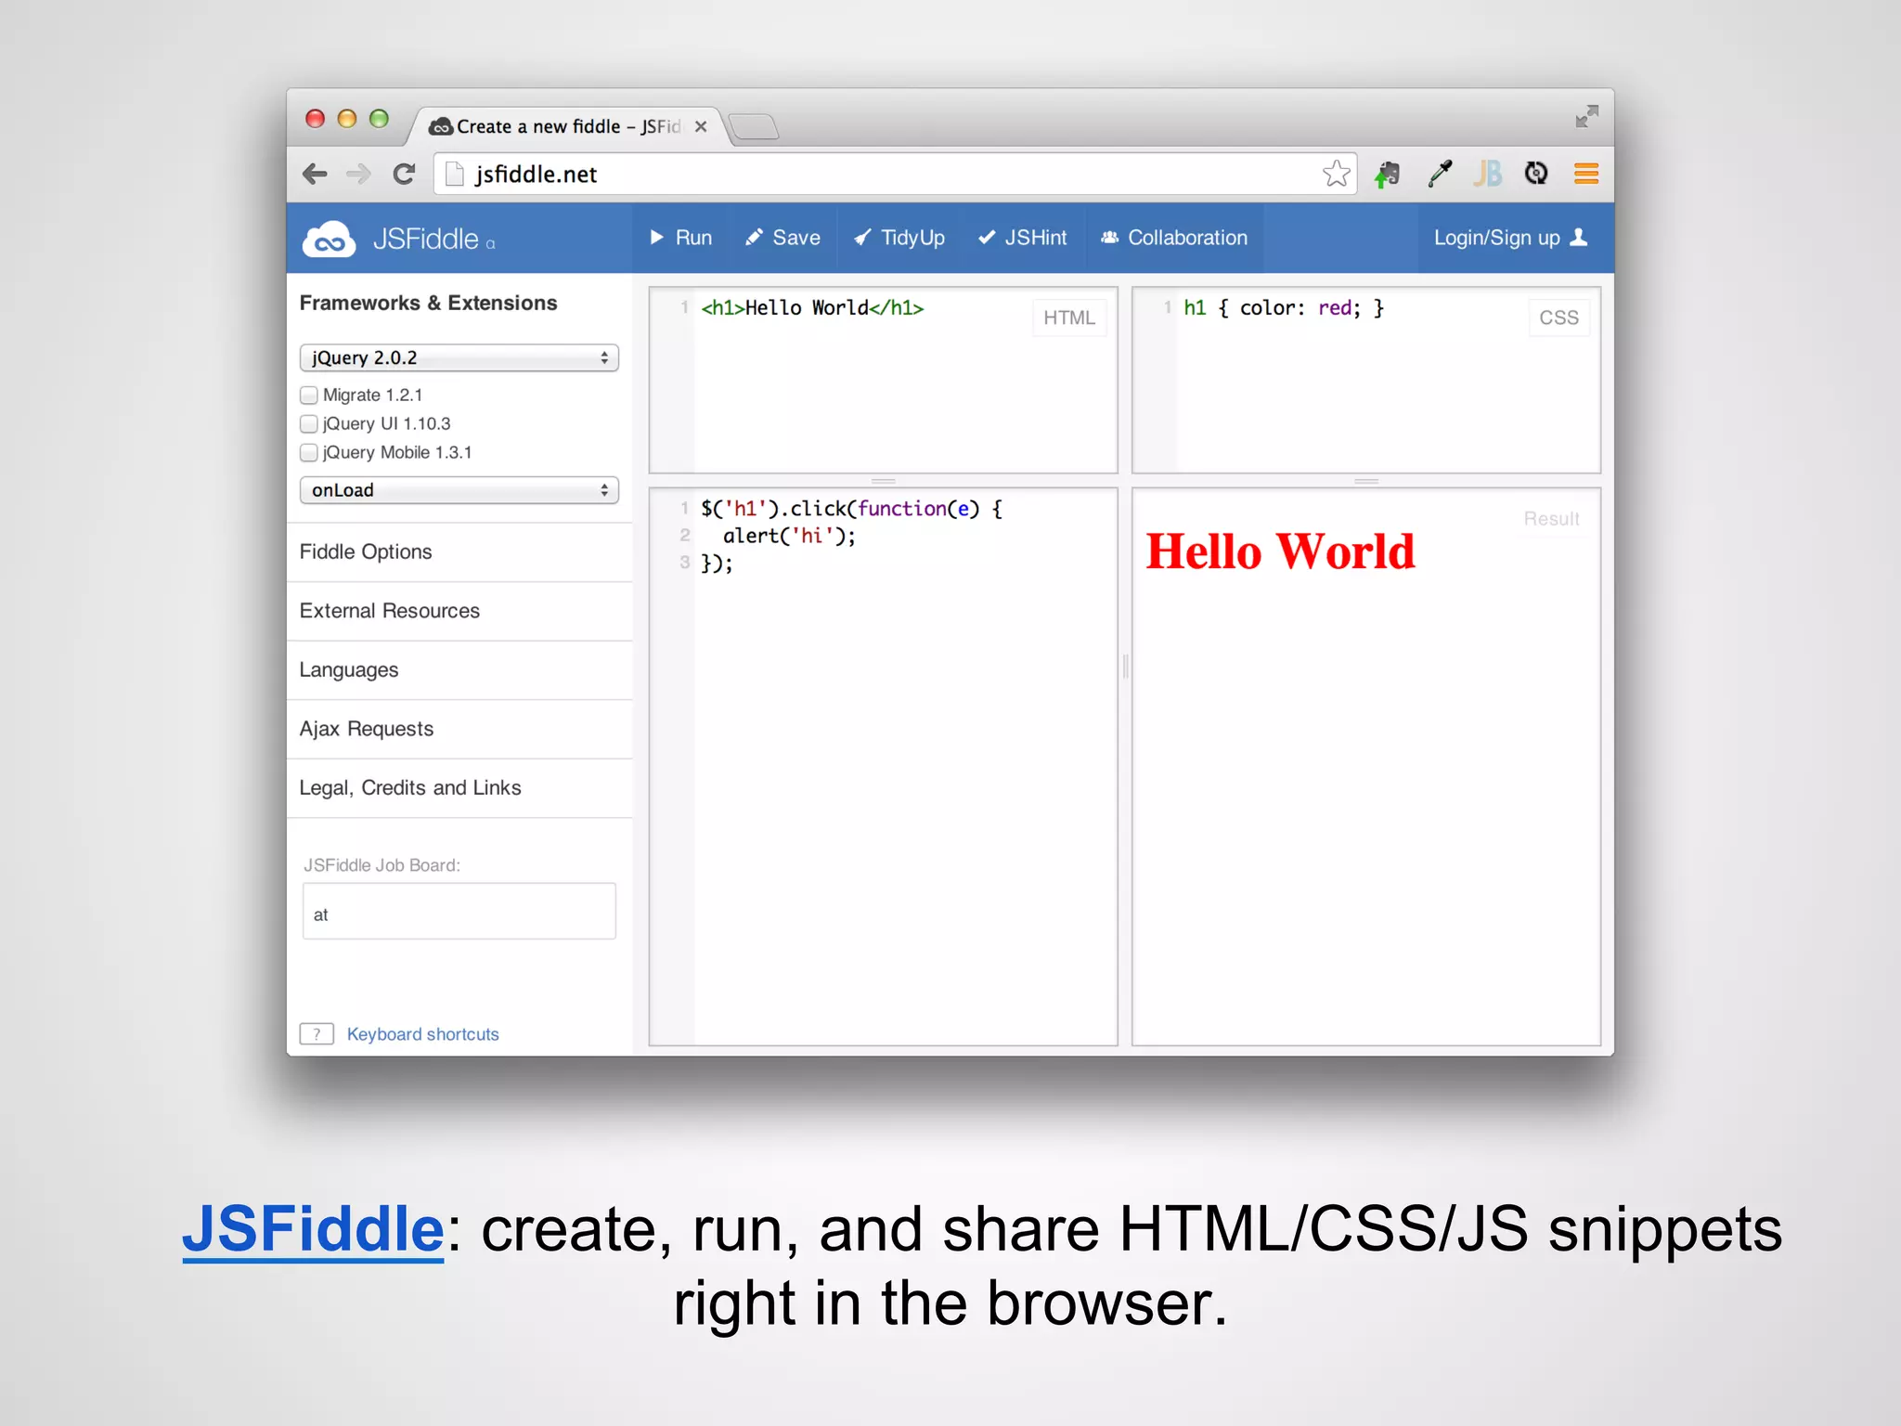Click into the HTML editor code line

point(812,308)
